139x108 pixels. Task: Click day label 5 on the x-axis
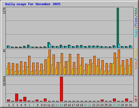[25, 105]
